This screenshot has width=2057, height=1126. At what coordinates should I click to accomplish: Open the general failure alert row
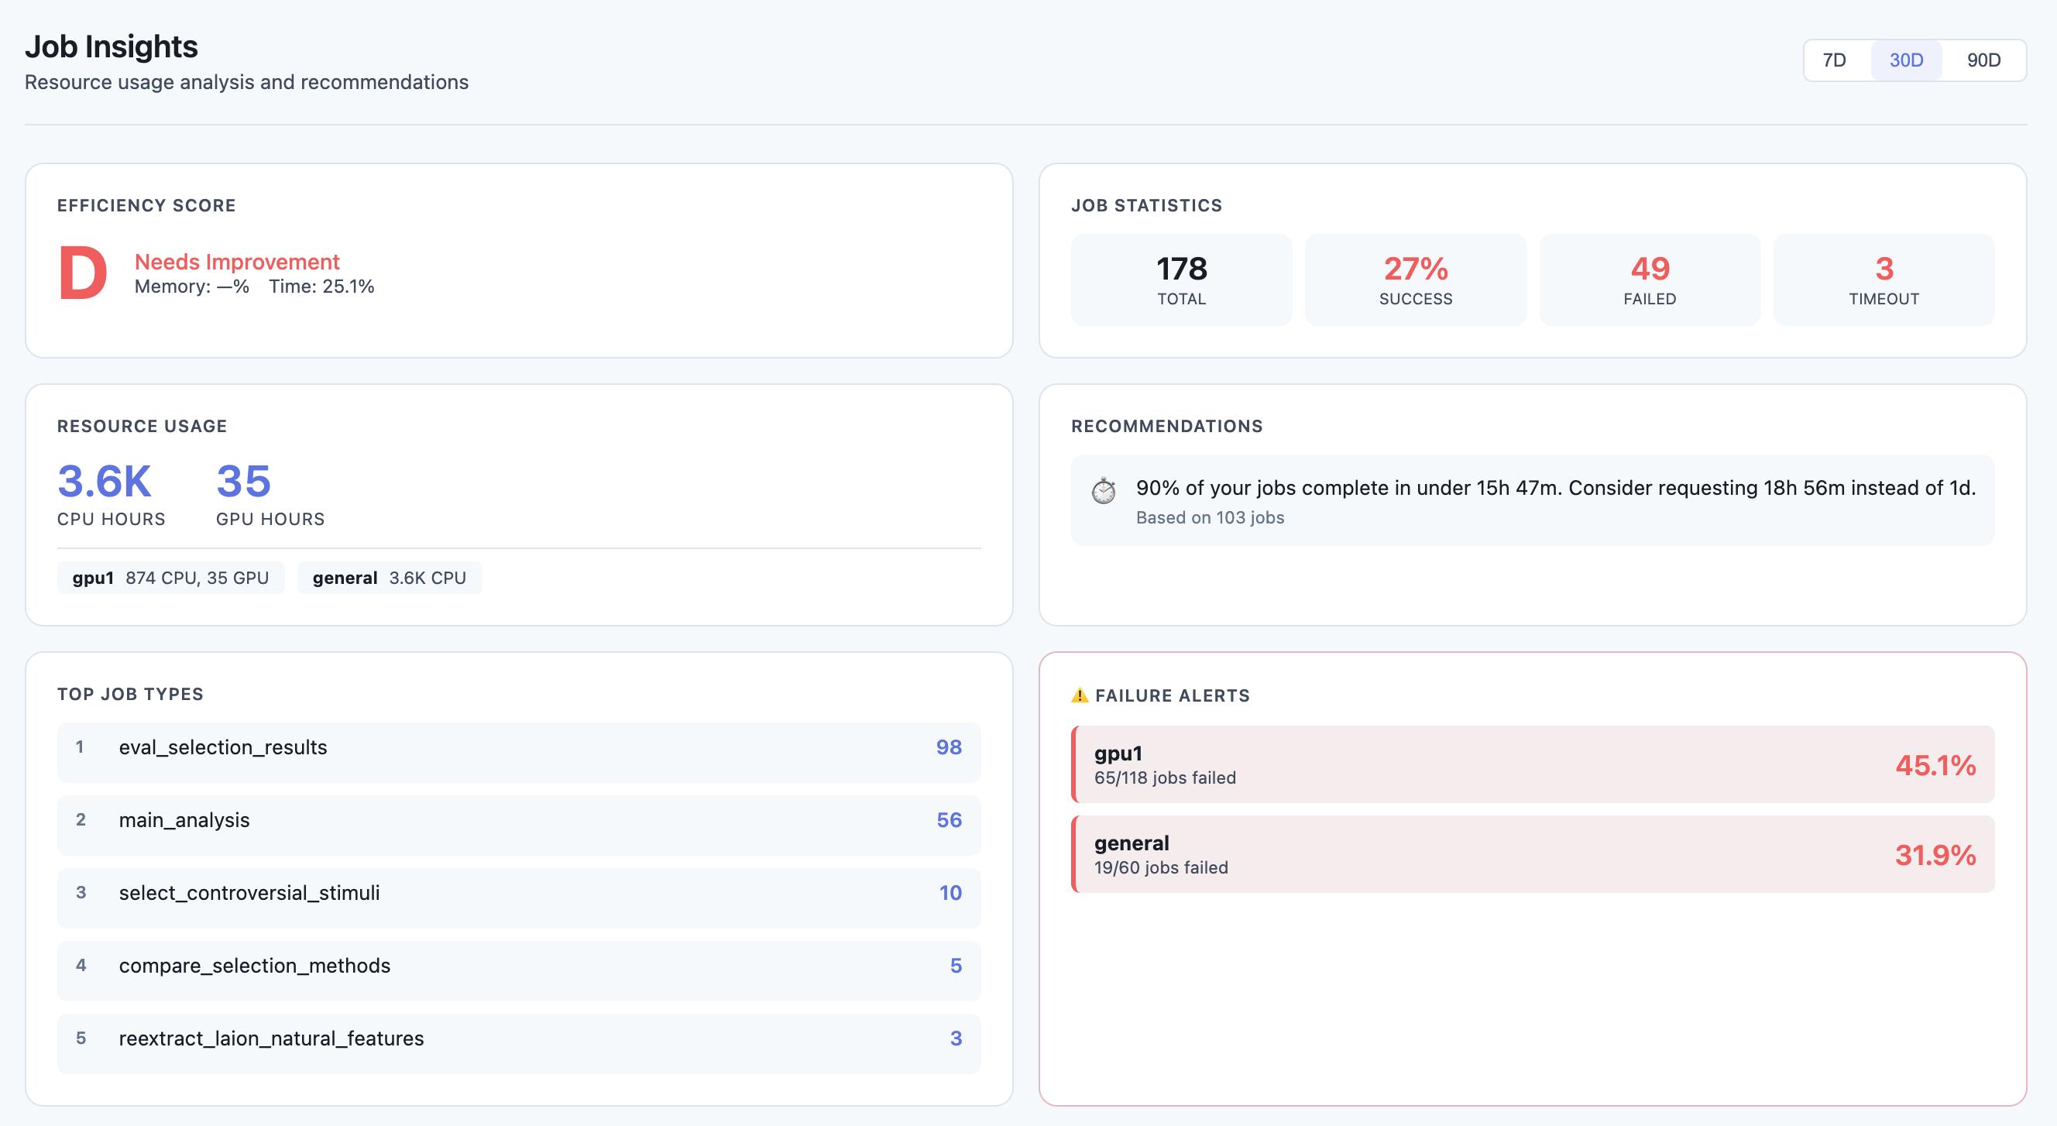click(1532, 853)
